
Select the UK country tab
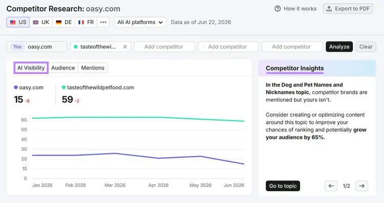pos(41,22)
